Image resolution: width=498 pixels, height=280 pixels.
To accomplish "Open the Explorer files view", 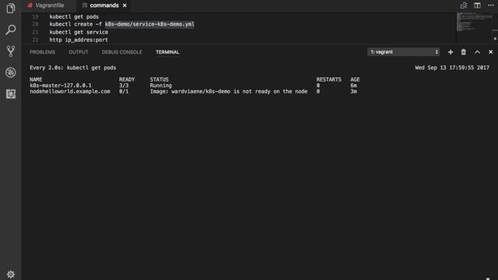I will [x=10, y=9].
